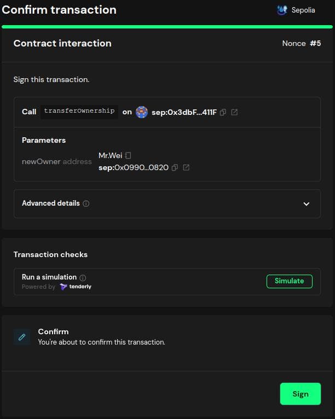The width and height of the screenshot is (335, 419).
Task: Click the Sepolia network logo
Action: pos(282,10)
